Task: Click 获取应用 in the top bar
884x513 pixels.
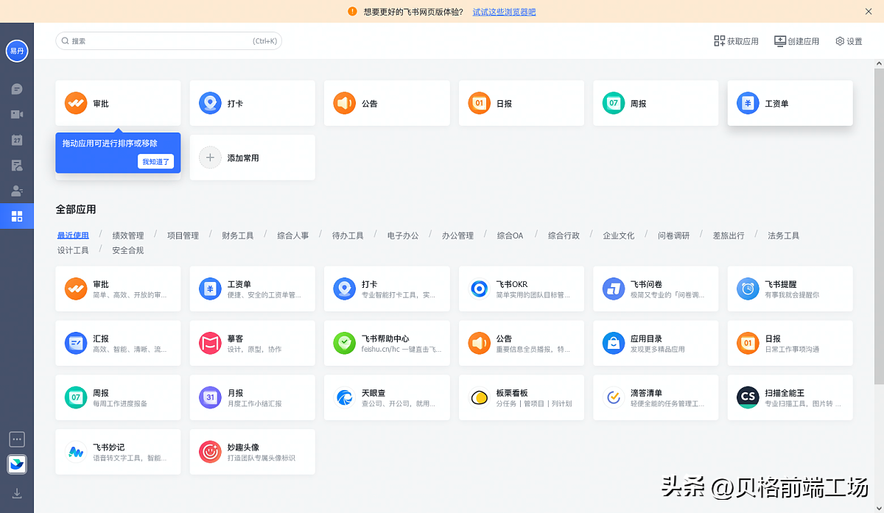Action: [736, 41]
